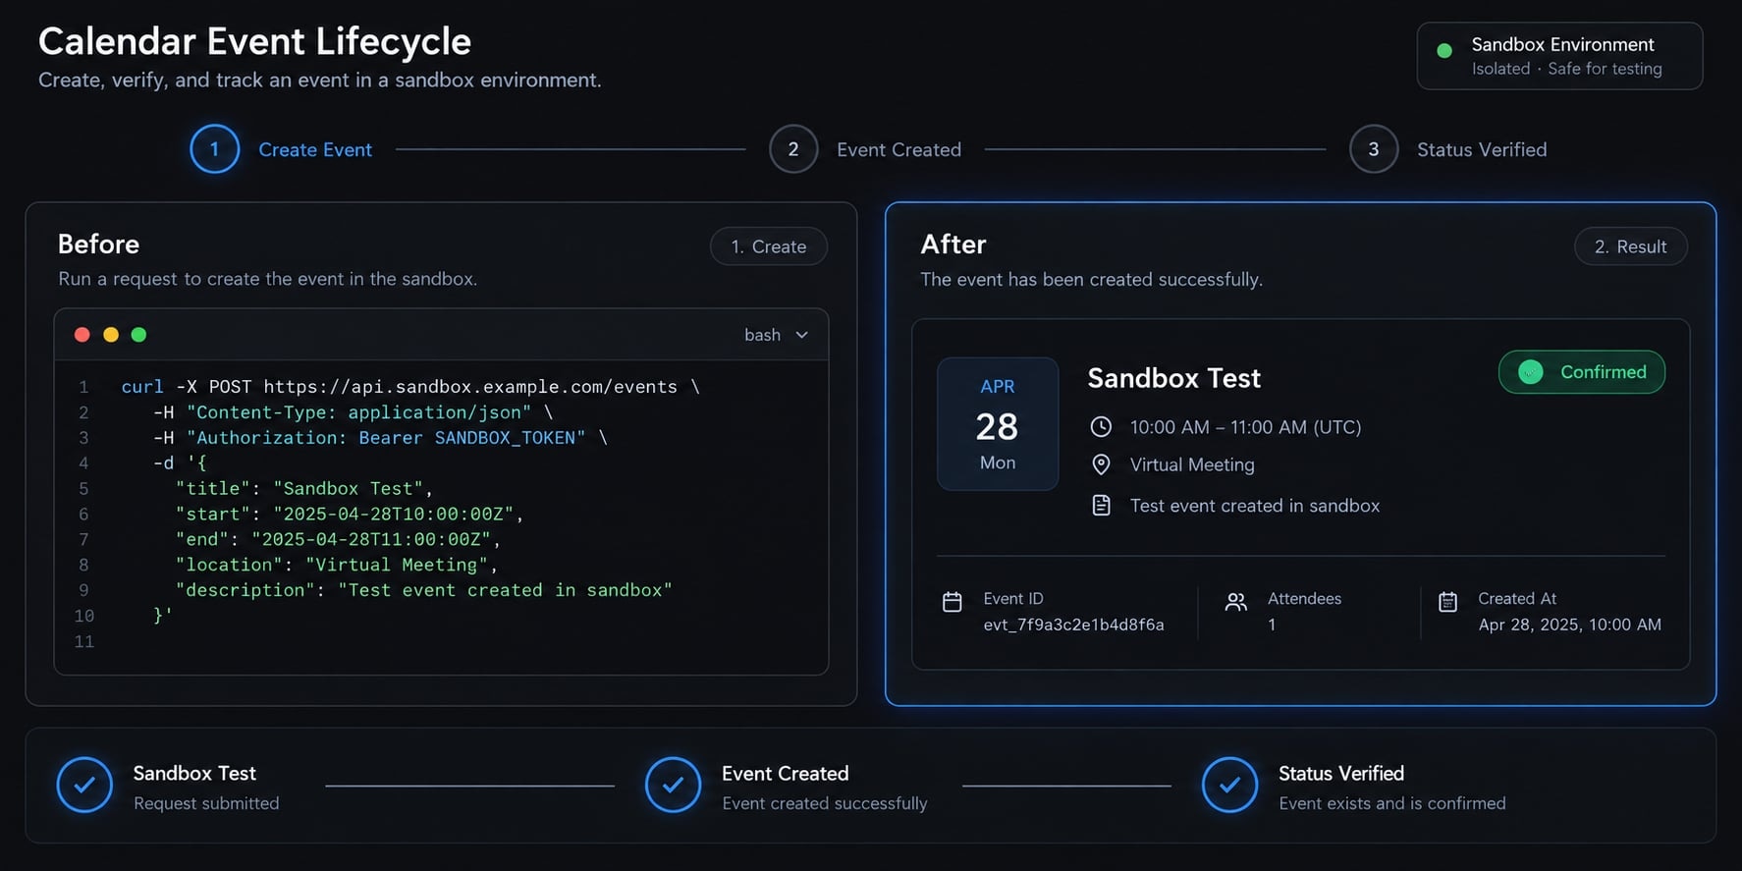This screenshot has width=1742, height=871.
Task: Click the checkmark circle beside Event created successfully
Action: click(x=673, y=785)
